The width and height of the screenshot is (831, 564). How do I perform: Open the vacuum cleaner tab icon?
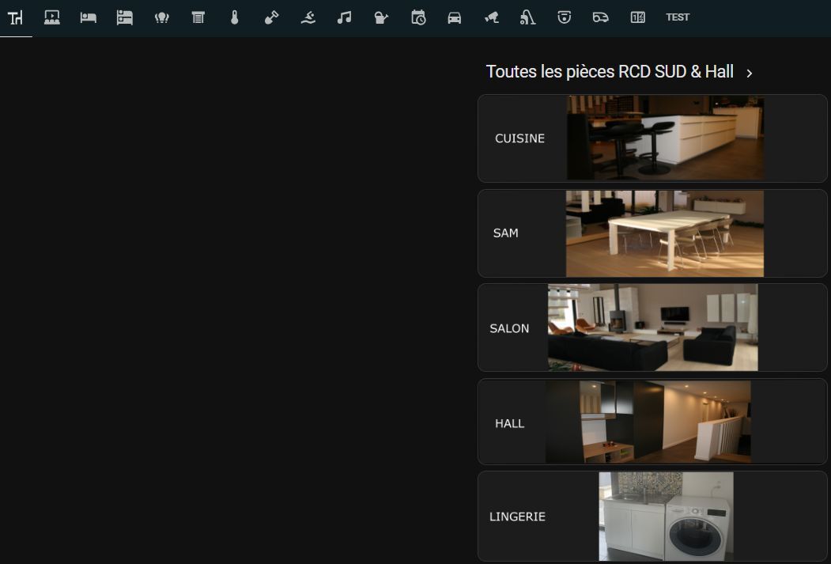(528, 17)
